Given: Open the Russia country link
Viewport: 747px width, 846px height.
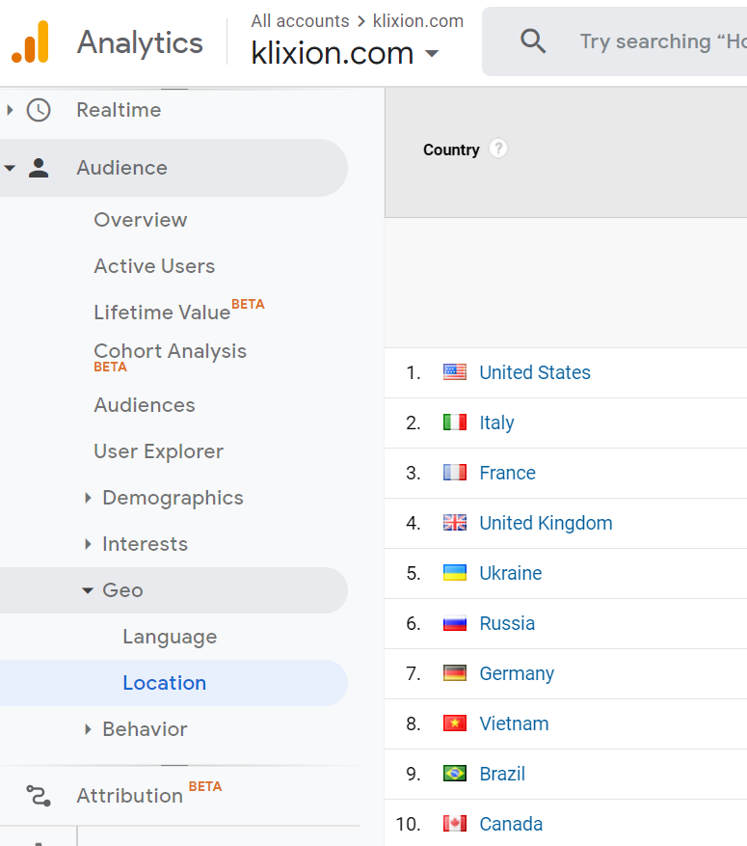Looking at the screenshot, I should (x=507, y=623).
